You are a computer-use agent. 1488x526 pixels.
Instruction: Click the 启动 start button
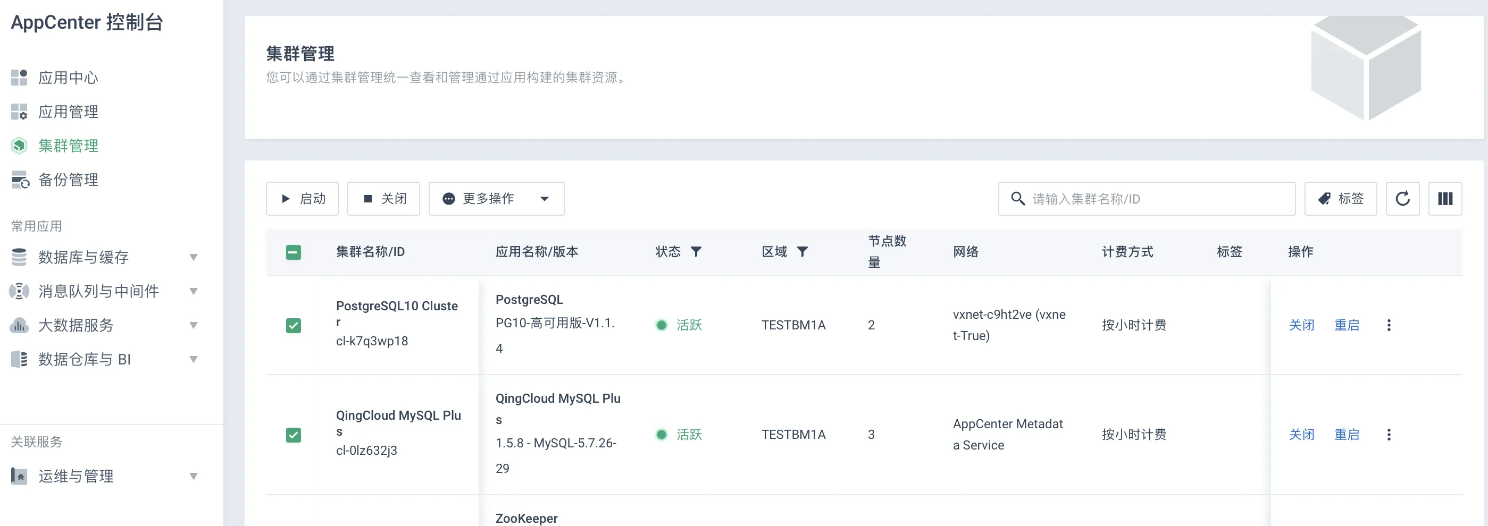[x=302, y=199]
